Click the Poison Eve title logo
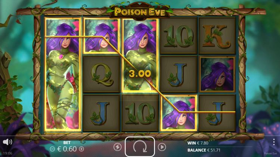This screenshot has width=280, height=157. pos(140,12)
